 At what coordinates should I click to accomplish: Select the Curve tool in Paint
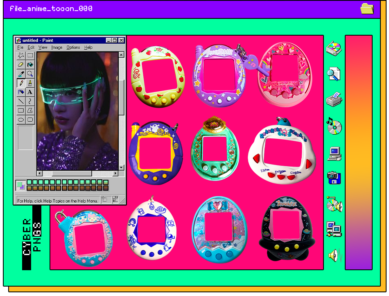[x=30, y=101]
